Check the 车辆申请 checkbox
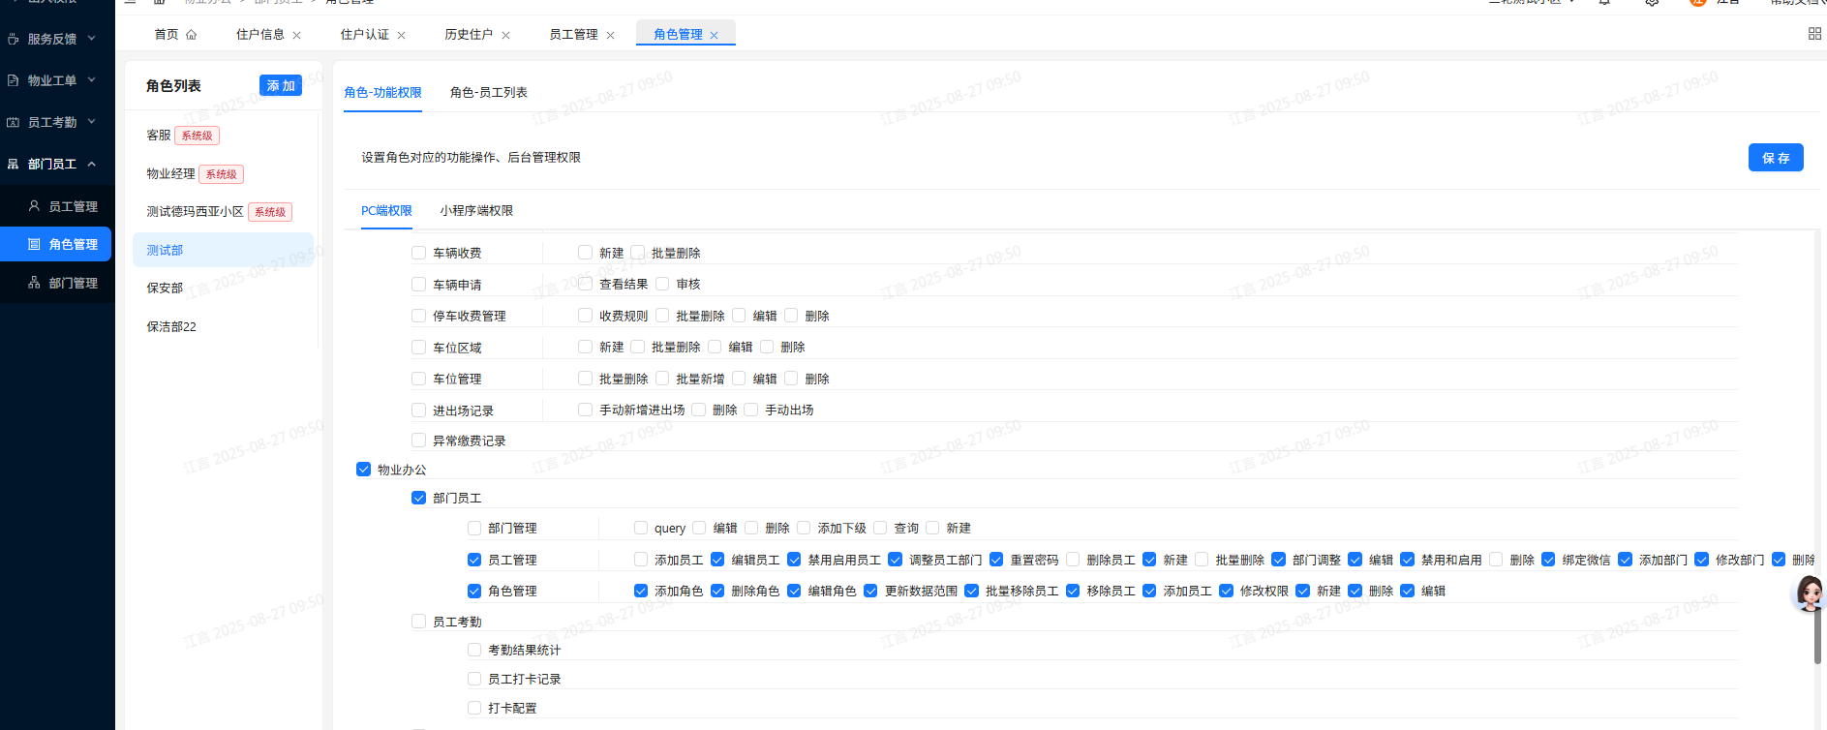This screenshot has height=730, width=1827. pyautogui.click(x=418, y=285)
